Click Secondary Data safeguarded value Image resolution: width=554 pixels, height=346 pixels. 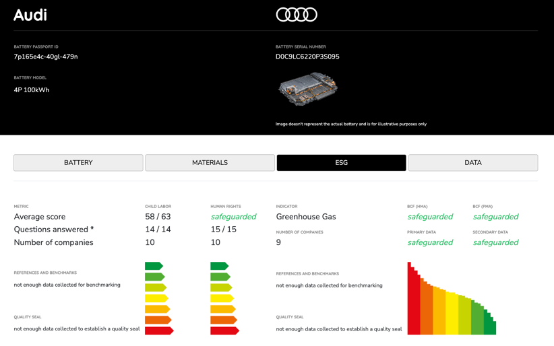tap(495, 242)
